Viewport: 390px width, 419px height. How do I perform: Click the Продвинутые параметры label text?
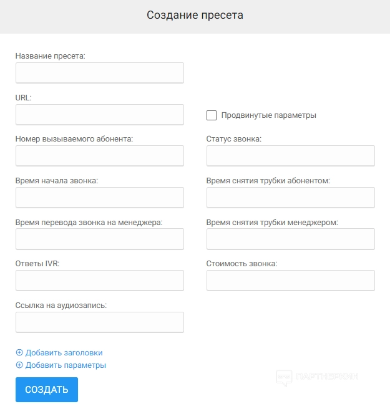(268, 115)
